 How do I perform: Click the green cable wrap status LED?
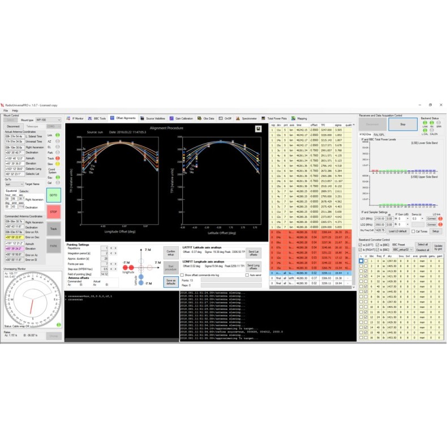tap(58, 325)
